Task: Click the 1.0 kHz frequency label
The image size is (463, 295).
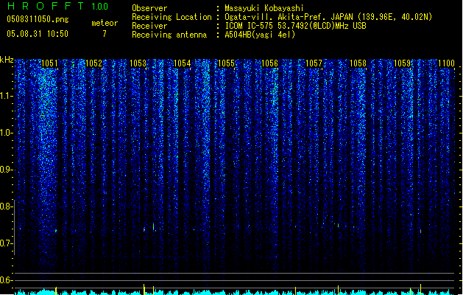Action: coord(6,133)
